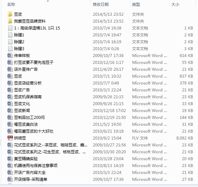Image resolution: width=198 pixels, height=187 pixels.
Task: Click the 传单样板 Word document icon
Action: click(10, 56)
